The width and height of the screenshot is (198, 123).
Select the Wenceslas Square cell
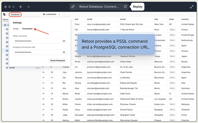coord(136,120)
